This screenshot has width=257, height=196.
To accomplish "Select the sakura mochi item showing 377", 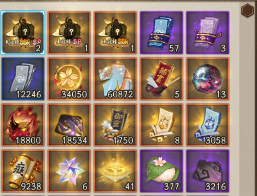I will tap(162, 171).
